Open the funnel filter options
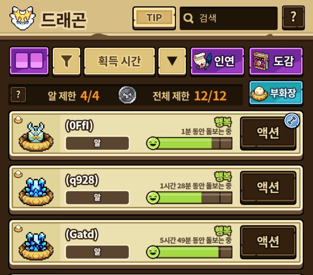The width and height of the screenshot is (313, 275). pos(66,61)
